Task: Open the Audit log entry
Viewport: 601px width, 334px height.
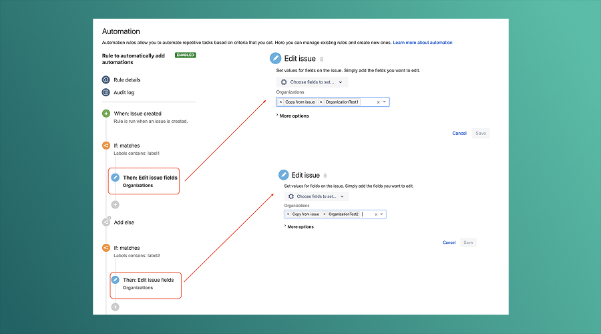Action: click(124, 92)
